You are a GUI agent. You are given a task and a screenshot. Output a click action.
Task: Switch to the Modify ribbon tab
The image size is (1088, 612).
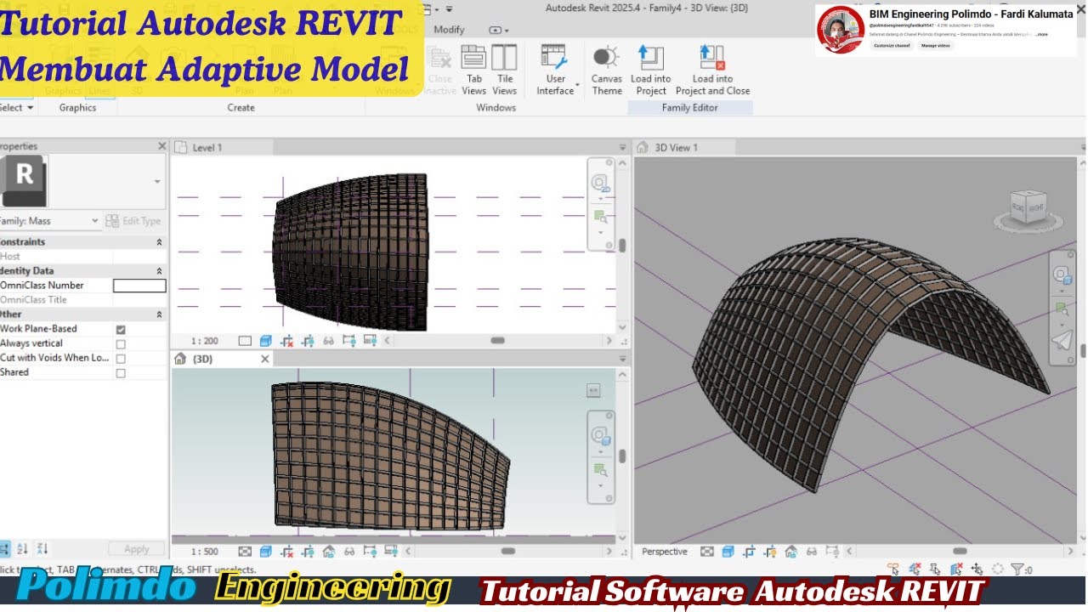pos(449,29)
